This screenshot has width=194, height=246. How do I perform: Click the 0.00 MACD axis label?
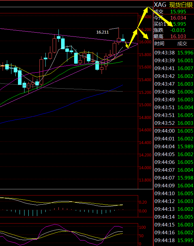coord(143,211)
